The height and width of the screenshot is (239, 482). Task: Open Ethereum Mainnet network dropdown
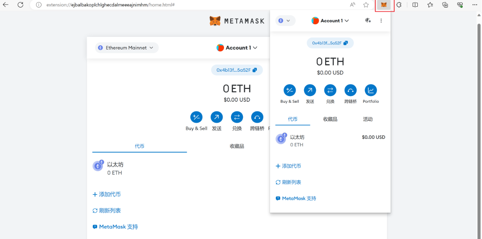127,48
